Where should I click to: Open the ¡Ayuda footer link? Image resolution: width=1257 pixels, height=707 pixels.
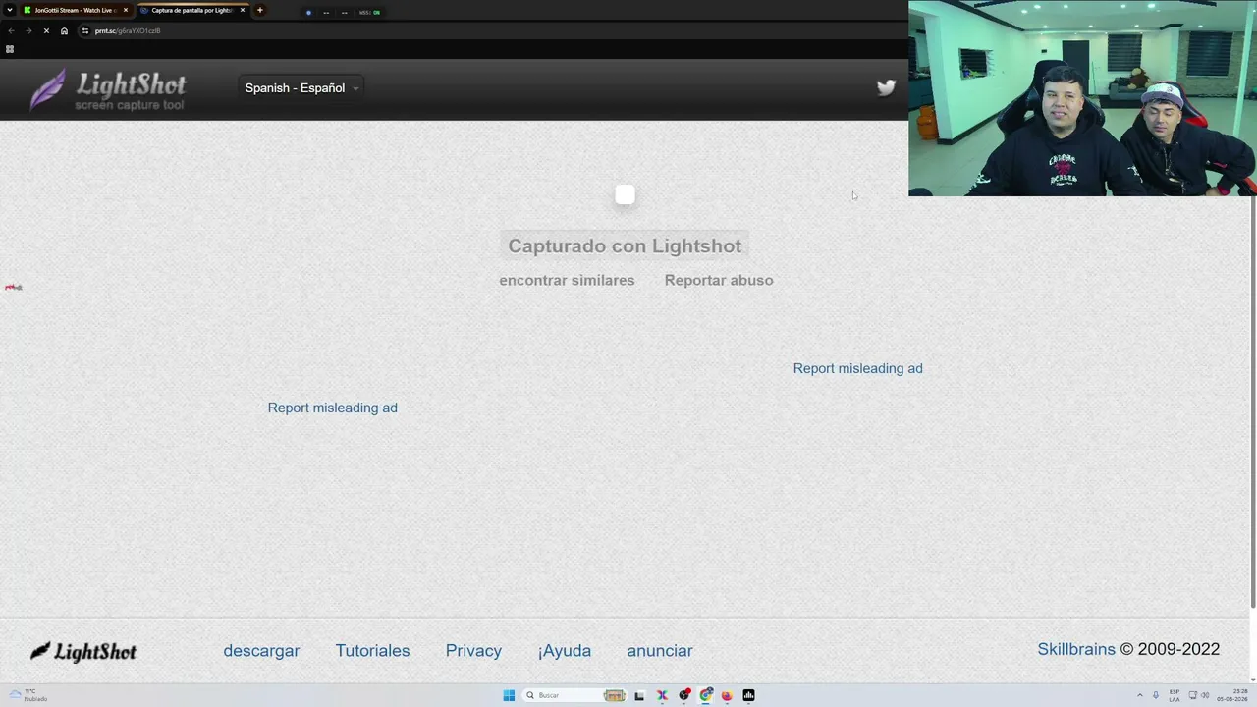pyautogui.click(x=565, y=650)
